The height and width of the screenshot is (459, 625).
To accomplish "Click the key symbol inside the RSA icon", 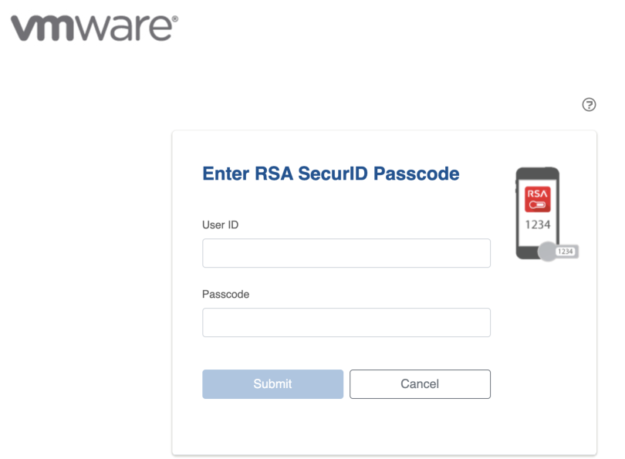I will point(537,205).
